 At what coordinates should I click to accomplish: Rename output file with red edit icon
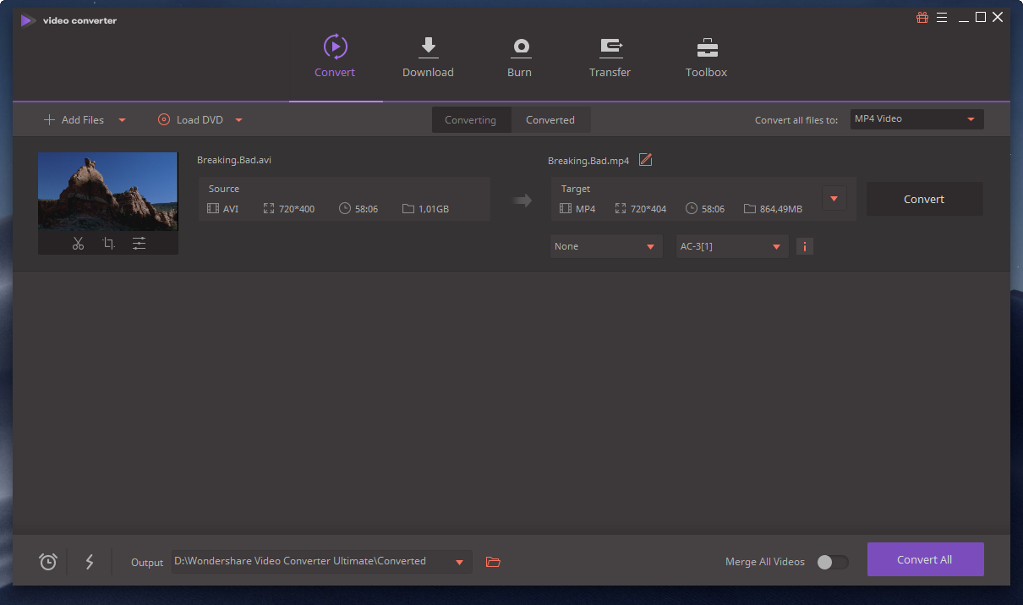pos(646,160)
